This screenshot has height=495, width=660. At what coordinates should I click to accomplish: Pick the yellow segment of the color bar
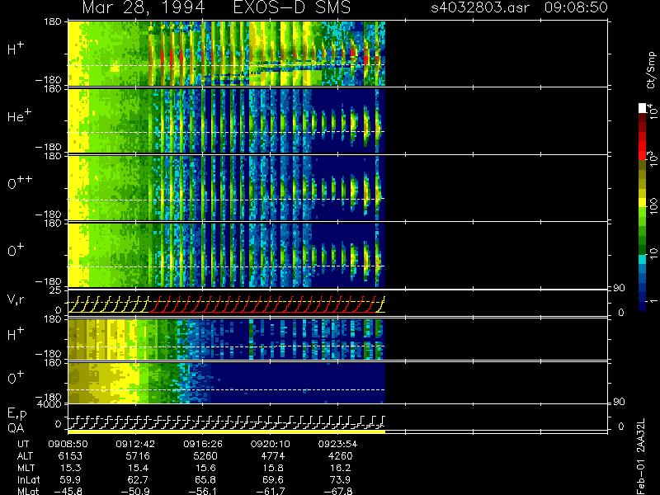pyautogui.click(x=642, y=204)
